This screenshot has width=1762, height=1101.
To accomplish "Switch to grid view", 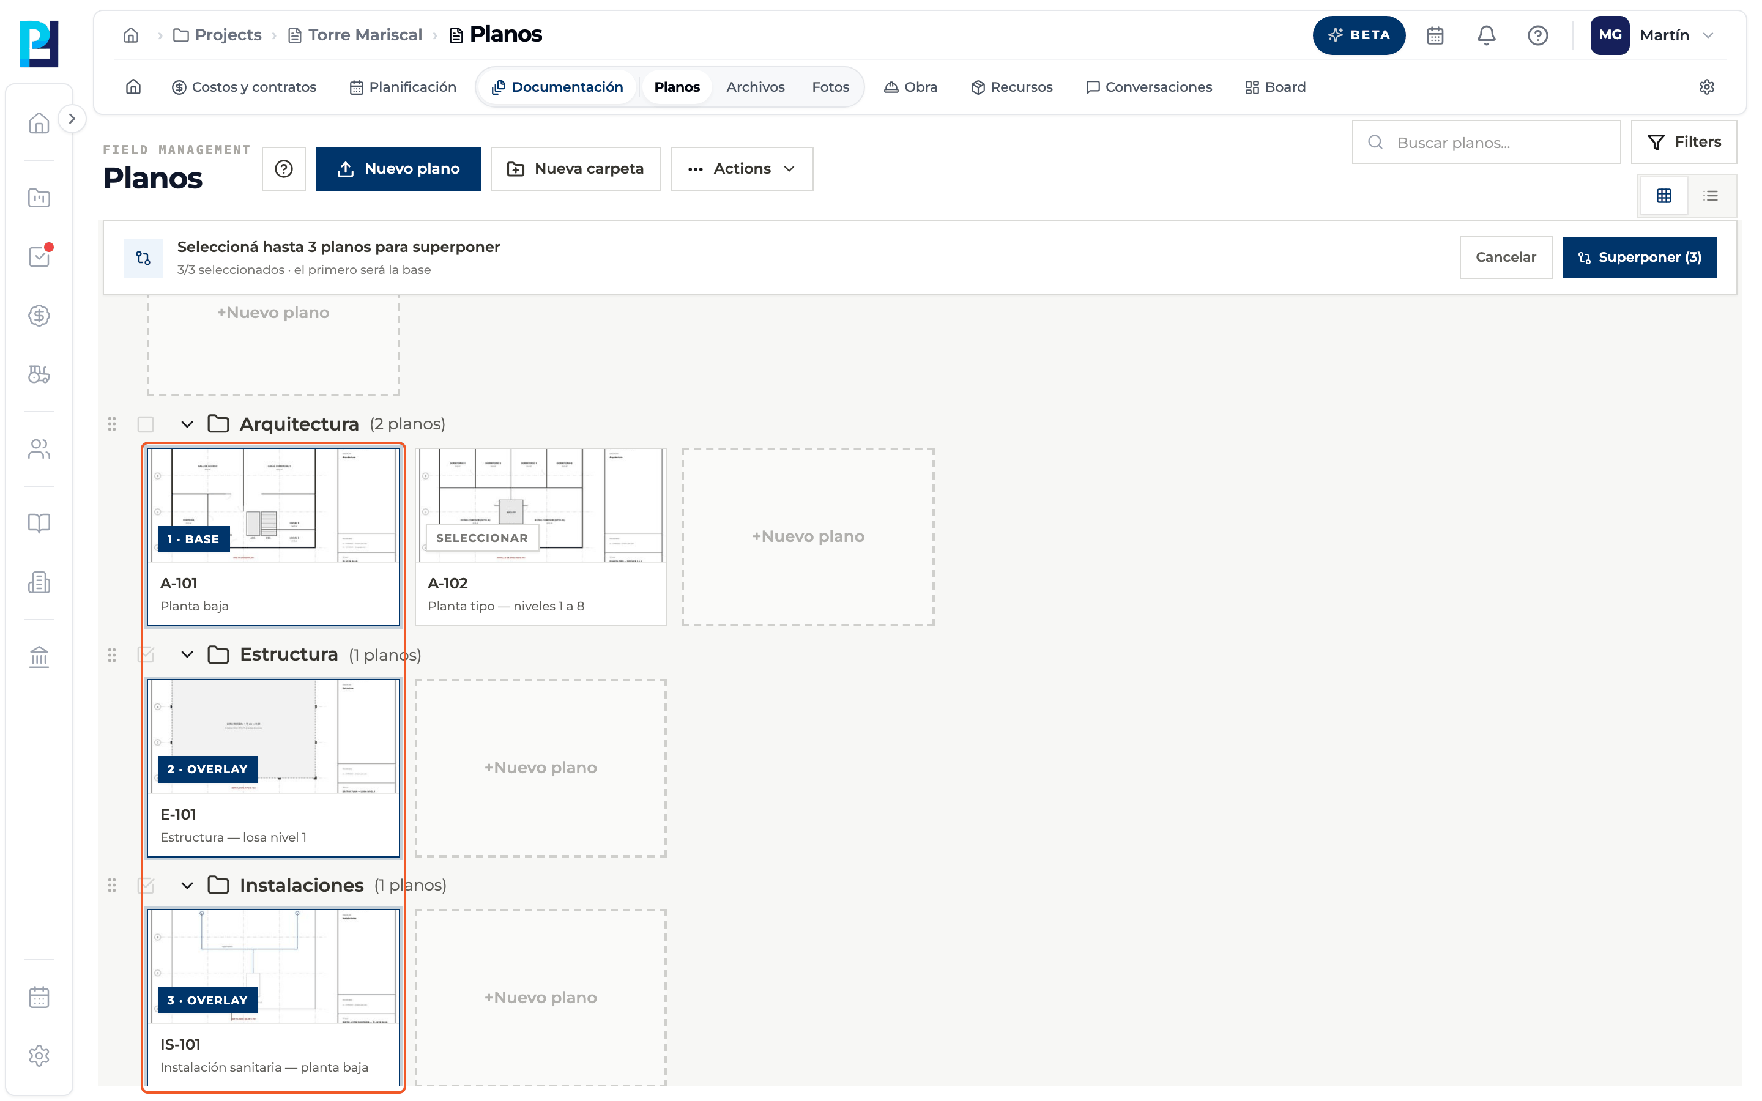I will [1663, 195].
